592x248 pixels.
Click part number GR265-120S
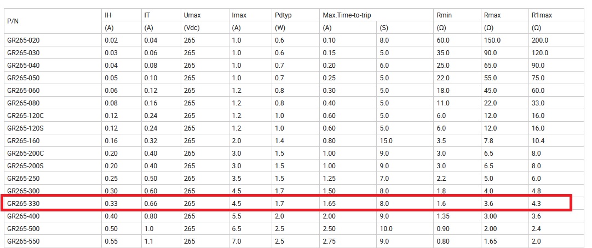click(x=25, y=128)
